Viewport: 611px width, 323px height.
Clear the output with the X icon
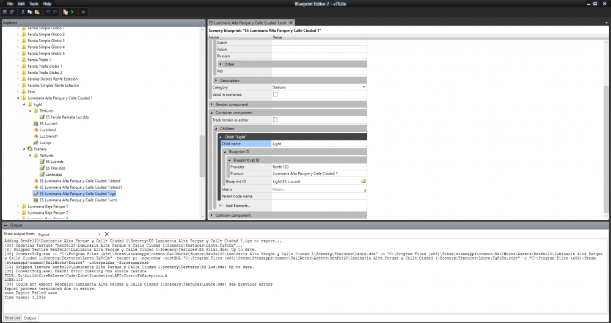tap(106, 234)
